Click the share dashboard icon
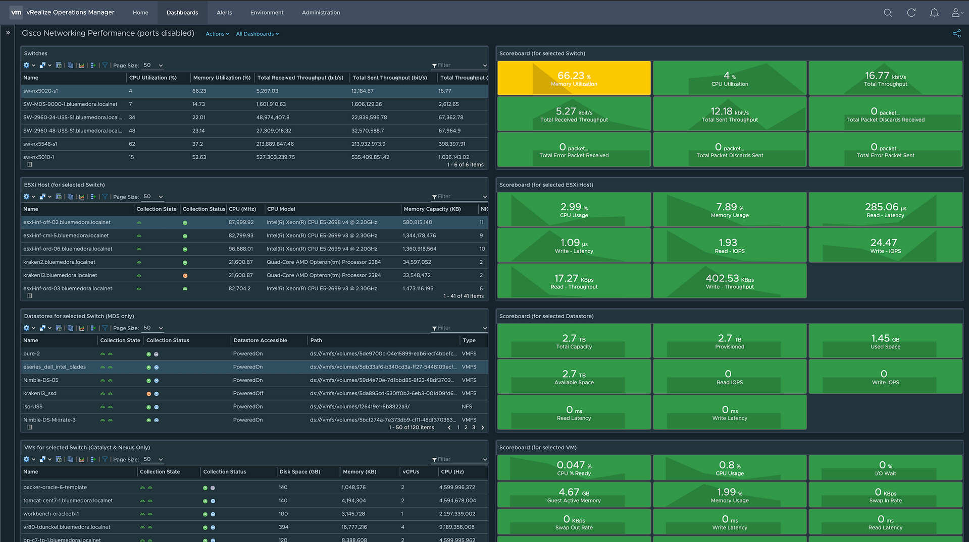The image size is (969, 542). pyautogui.click(x=956, y=33)
